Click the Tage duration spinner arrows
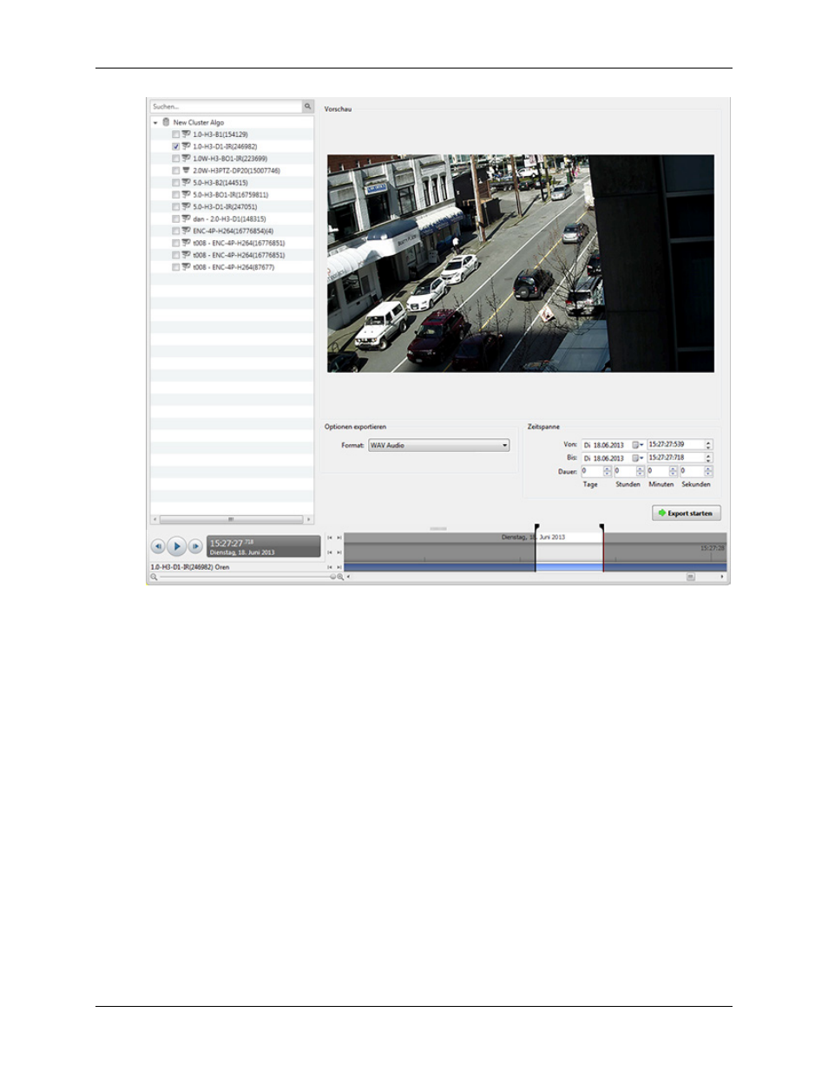This screenshot has height=1071, width=828. point(608,471)
